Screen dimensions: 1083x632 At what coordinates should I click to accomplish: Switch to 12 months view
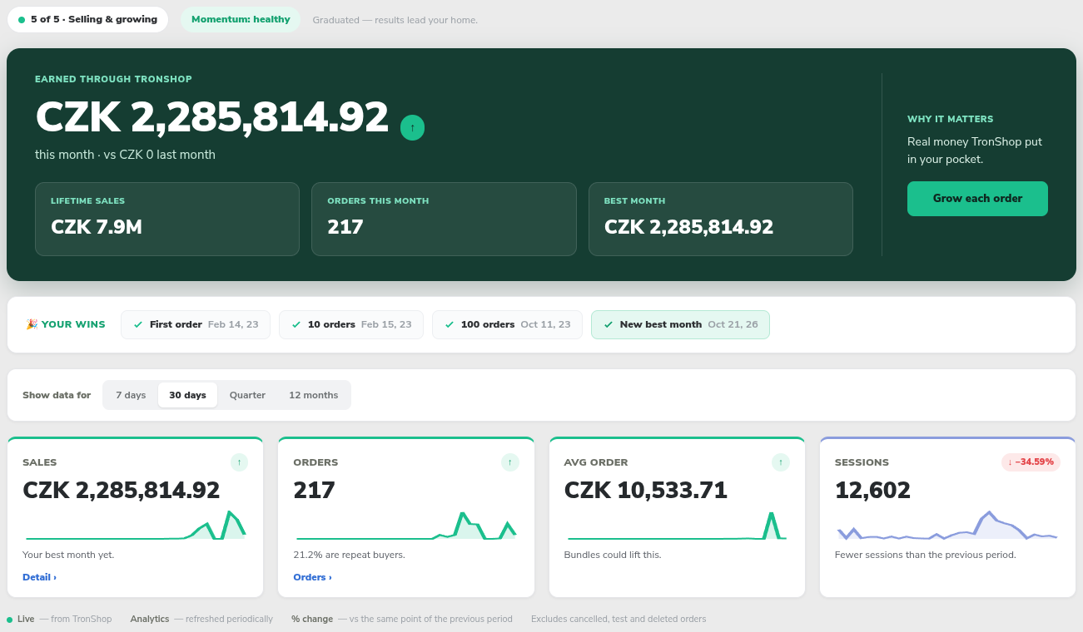point(314,395)
